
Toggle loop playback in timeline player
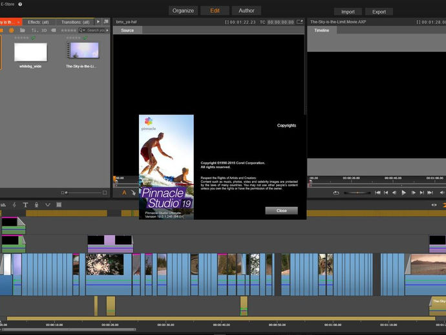[x=336, y=193]
